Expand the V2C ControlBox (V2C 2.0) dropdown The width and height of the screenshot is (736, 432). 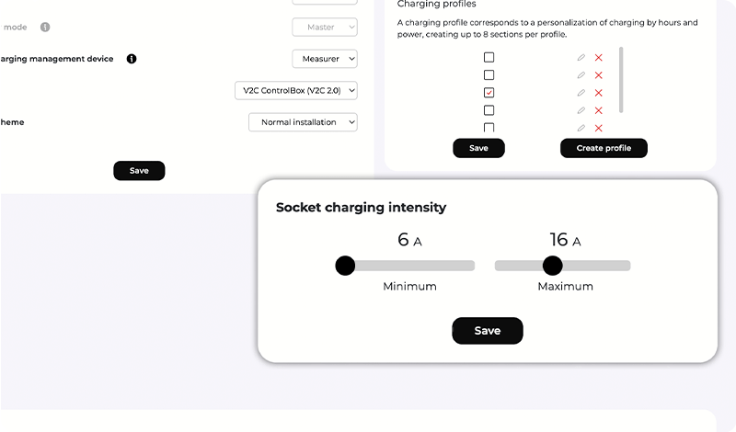tap(296, 90)
